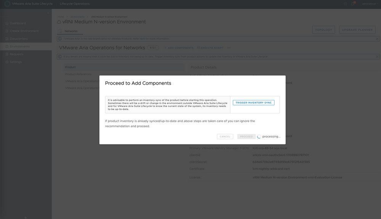Open Create Environment from the sidebar
The width and height of the screenshot is (381, 219).
[24, 31]
